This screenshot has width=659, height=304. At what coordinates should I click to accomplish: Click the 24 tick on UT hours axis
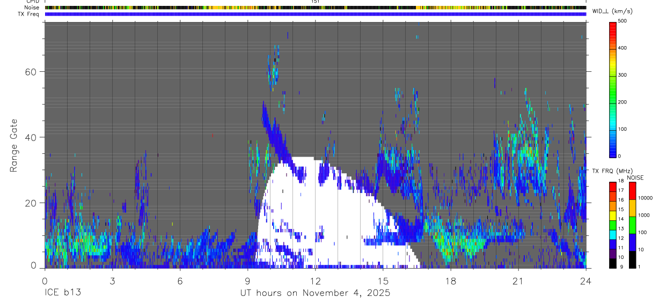(x=586, y=281)
